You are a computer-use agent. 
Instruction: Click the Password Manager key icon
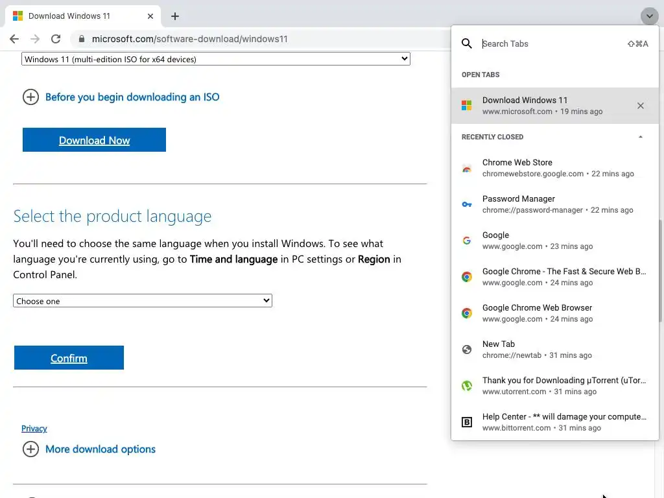[467, 204]
